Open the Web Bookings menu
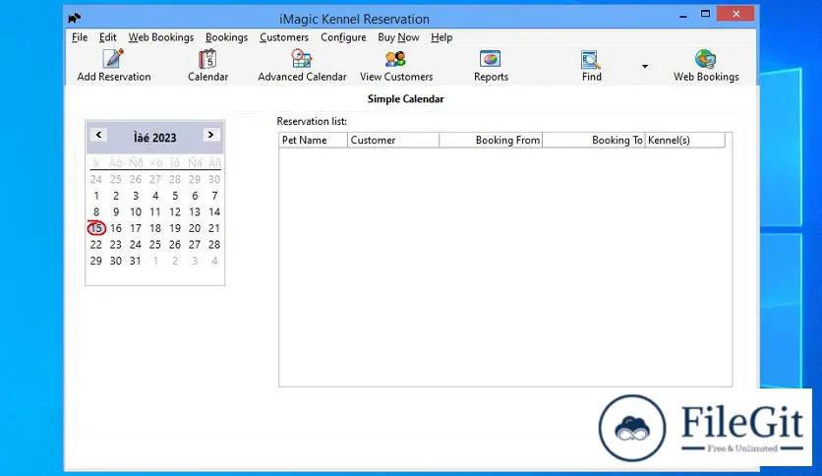 pyautogui.click(x=161, y=37)
